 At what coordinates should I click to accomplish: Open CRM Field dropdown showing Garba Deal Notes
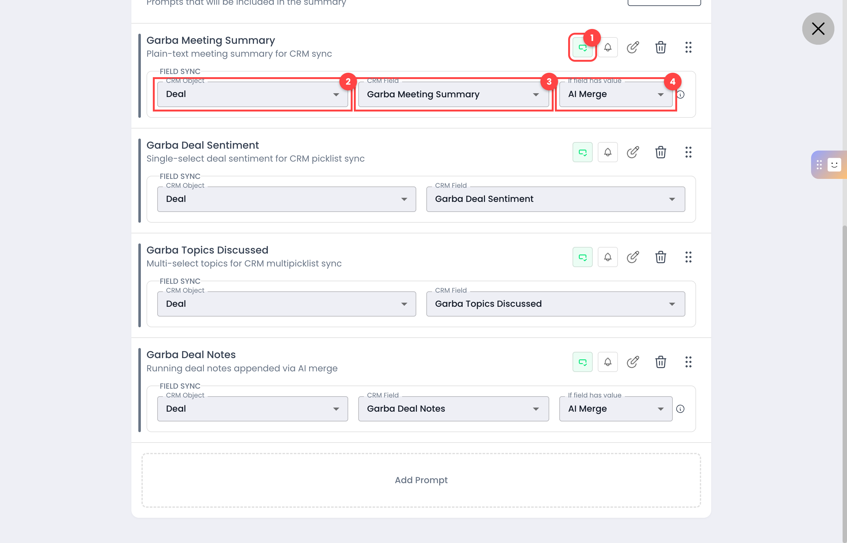453,409
